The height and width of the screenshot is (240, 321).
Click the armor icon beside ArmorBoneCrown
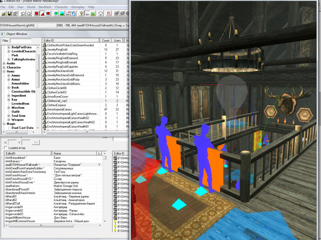coord(45,97)
